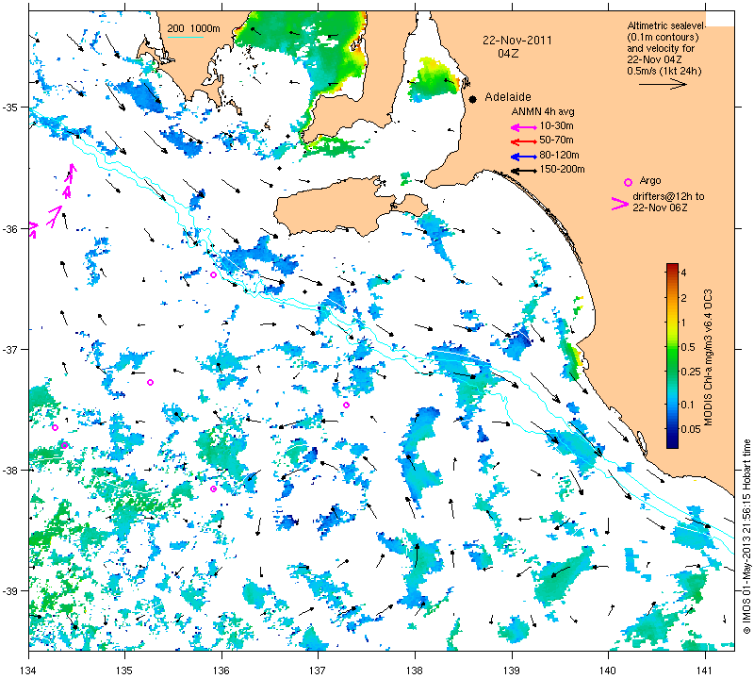Click the 137 longitude axis label

[318, 670]
